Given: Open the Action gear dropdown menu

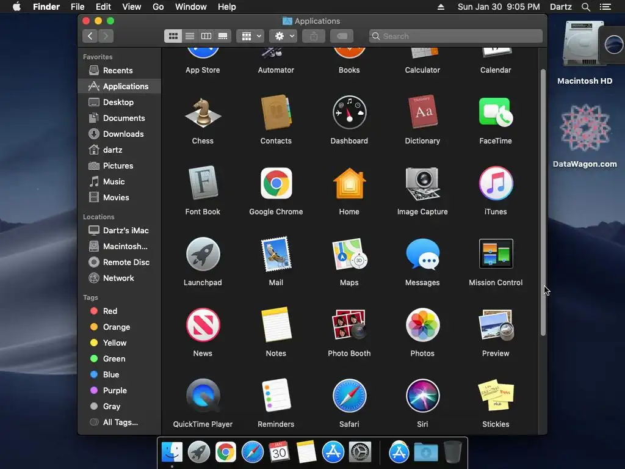Looking at the screenshot, I should [x=283, y=36].
